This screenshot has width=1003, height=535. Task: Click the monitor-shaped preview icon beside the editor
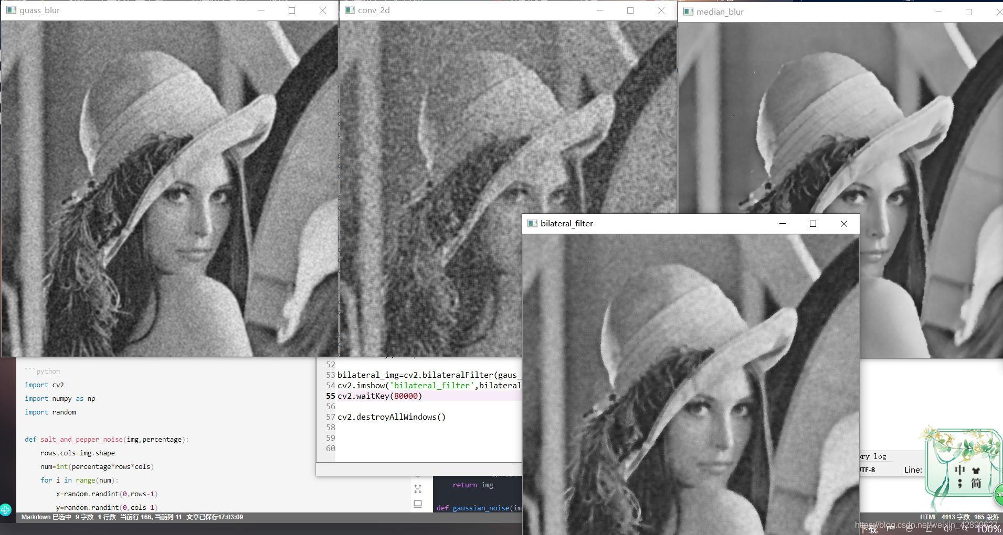pyautogui.click(x=418, y=504)
